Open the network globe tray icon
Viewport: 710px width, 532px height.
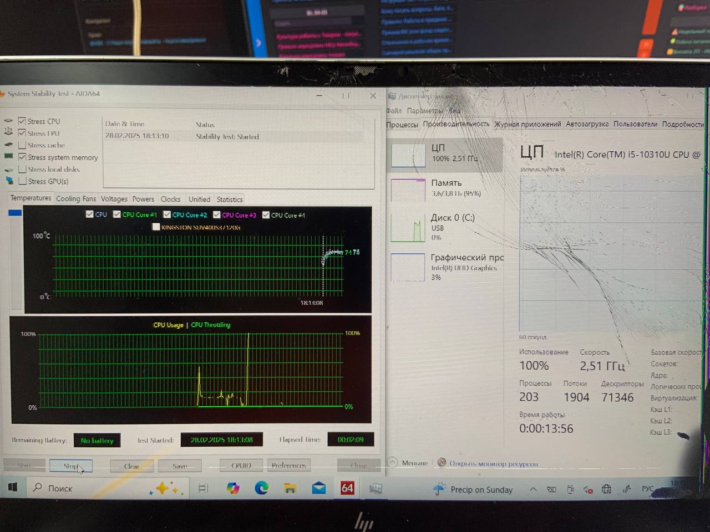[x=606, y=489]
